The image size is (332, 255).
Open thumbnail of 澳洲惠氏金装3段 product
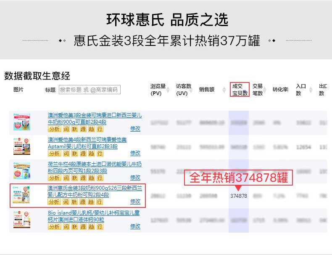[x=21, y=194]
